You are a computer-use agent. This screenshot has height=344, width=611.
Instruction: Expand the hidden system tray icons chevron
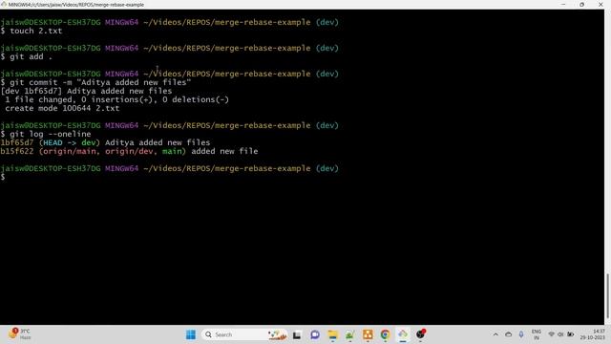pyautogui.click(x=495, y=334)
